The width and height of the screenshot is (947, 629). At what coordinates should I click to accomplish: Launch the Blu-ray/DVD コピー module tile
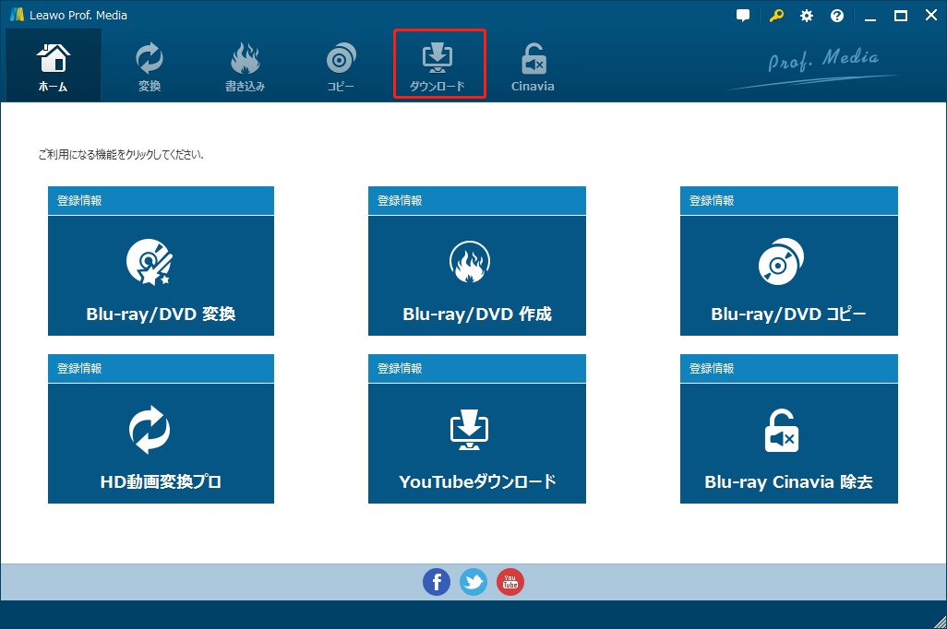click(x=789, y=276)
